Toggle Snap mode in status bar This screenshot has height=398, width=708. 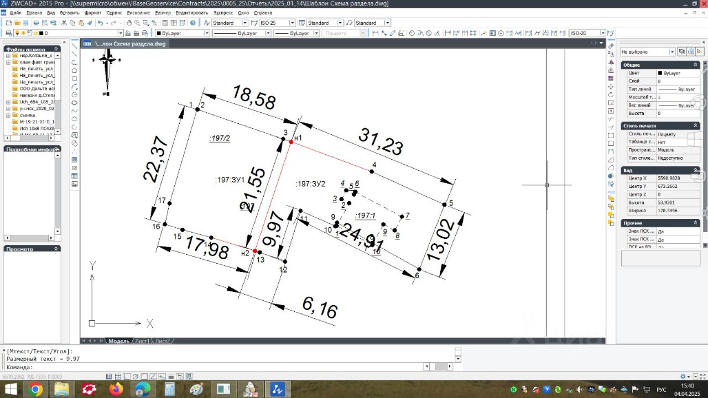click(x=110, y=376)
